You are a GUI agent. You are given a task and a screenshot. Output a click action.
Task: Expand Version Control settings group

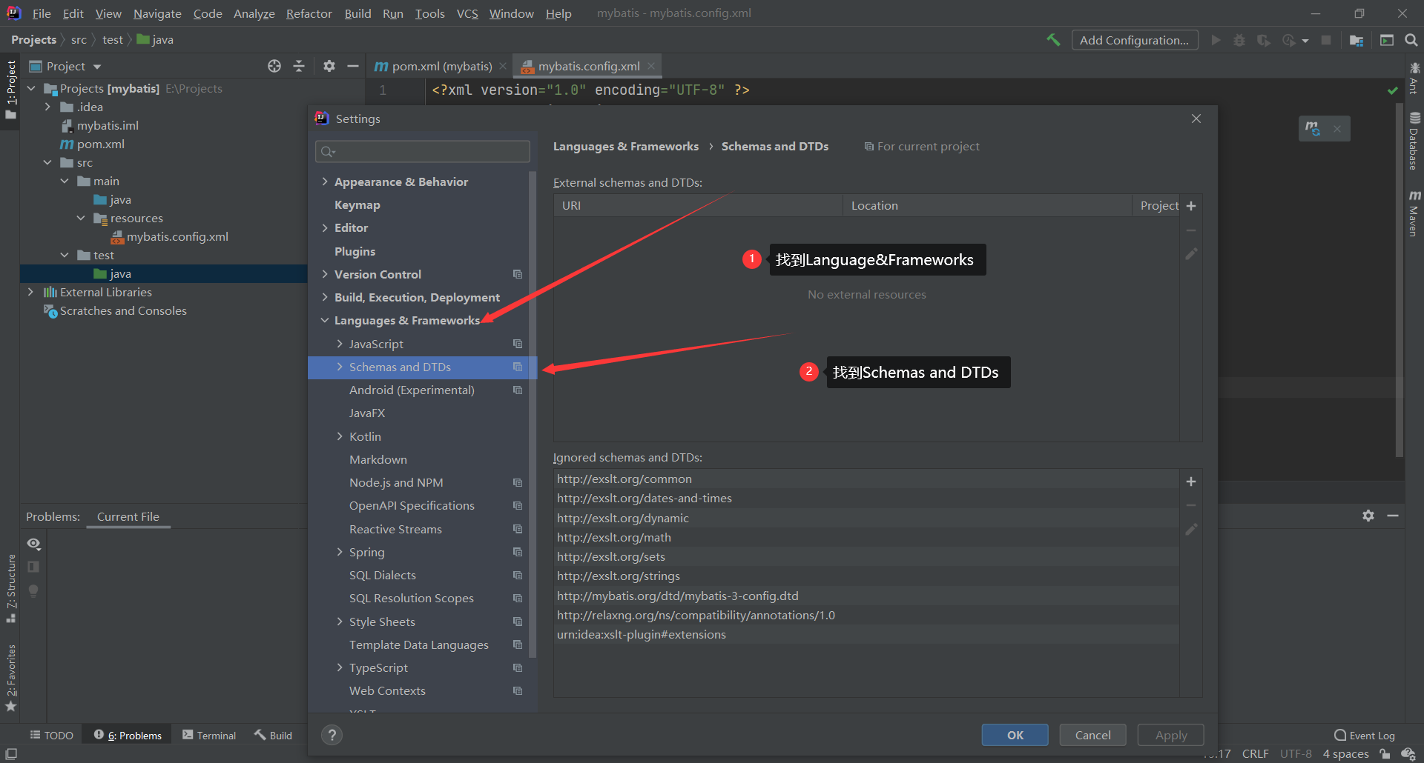pyautogui.click(x=325, y=274)
